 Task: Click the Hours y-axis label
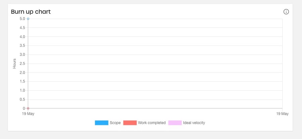click(14, 63)
